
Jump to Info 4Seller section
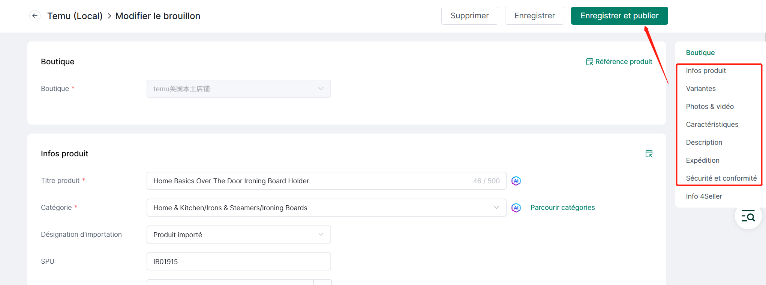[704, 196]
